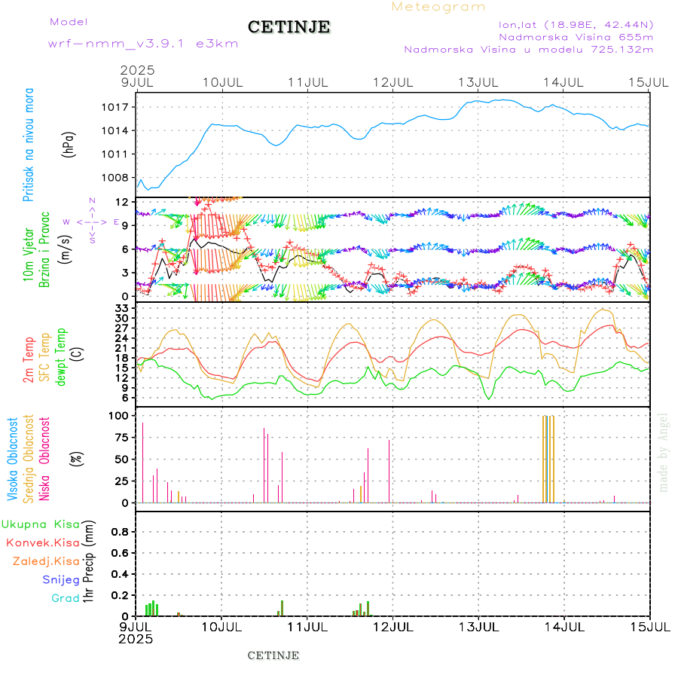Viewport: 678px width, 678px height.
Task: Click the Niska Oblacnost axis label
Action: point(44,458)
